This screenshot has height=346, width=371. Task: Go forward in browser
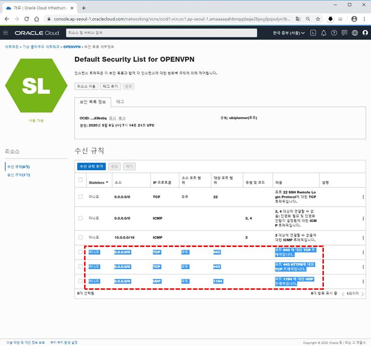(x=16, y=19)
